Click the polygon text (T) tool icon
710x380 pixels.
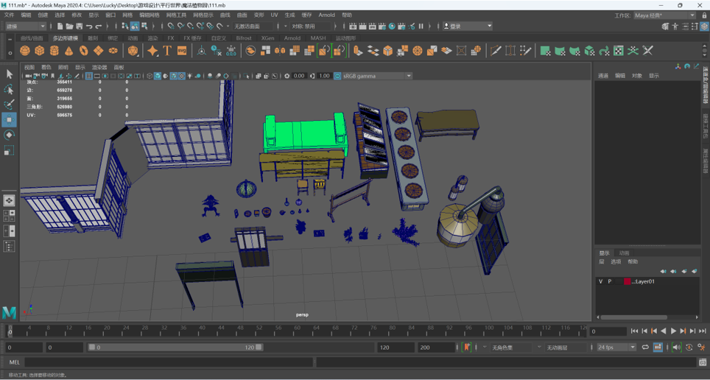(x=167, y=51)
